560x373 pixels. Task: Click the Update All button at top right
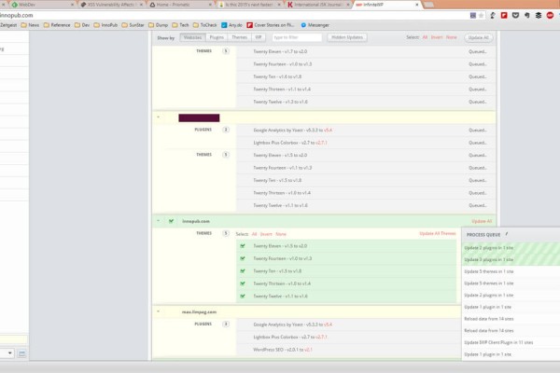click(479, 38)
